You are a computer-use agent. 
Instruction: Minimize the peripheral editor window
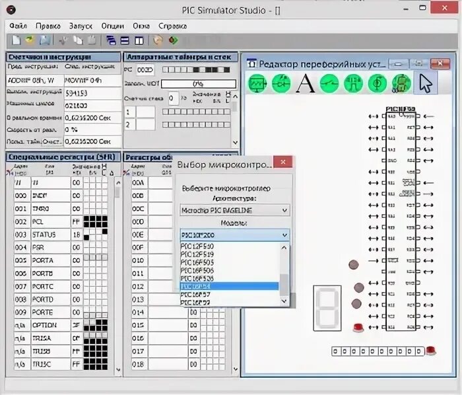pyautogui.click(x=399, y=63)
